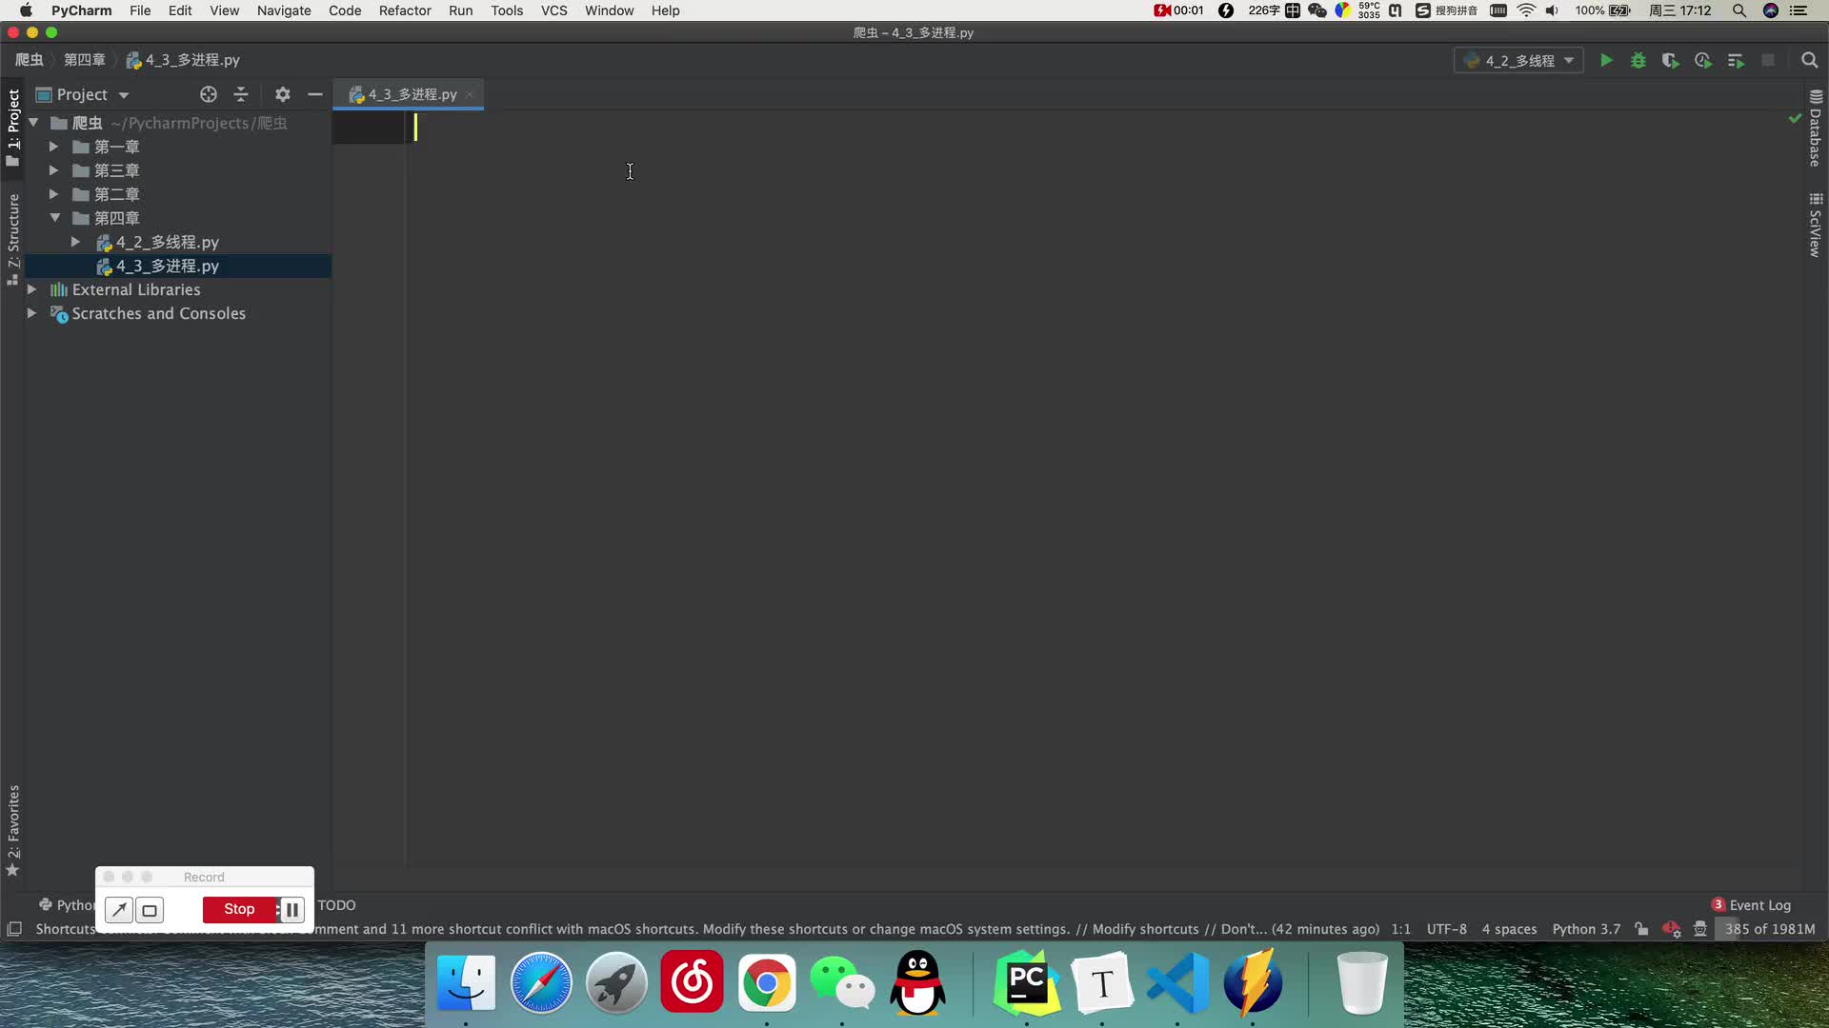Launch the Profile run icon
Image resolution: width=1829 pixels, height=1028 pixels.
[1703, 61]
